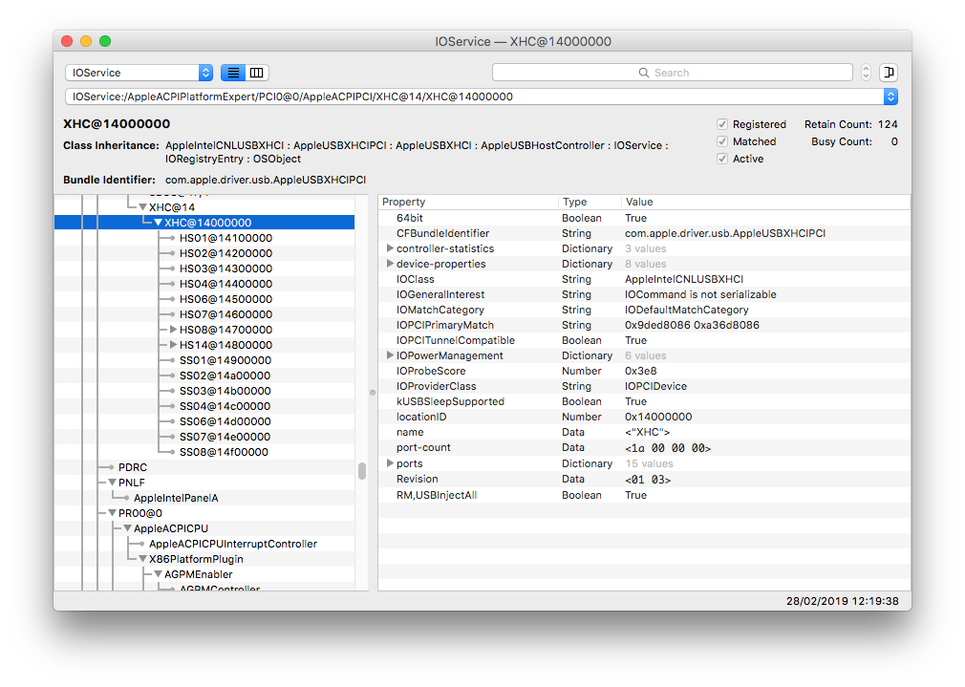Viewport: 965px width, 687px height.
Task: Select the IOMatchCategory property row
Action: point(644,310)
